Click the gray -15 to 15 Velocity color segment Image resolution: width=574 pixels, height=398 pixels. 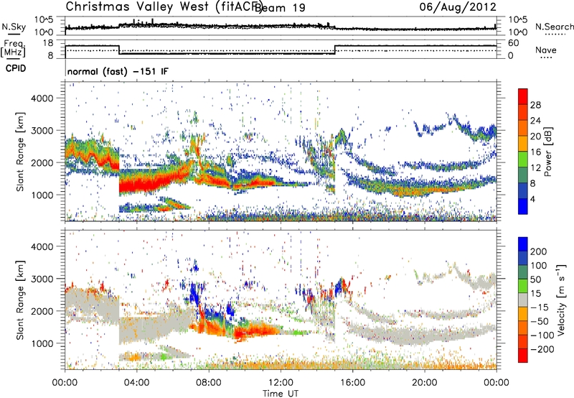pos(523,300)
